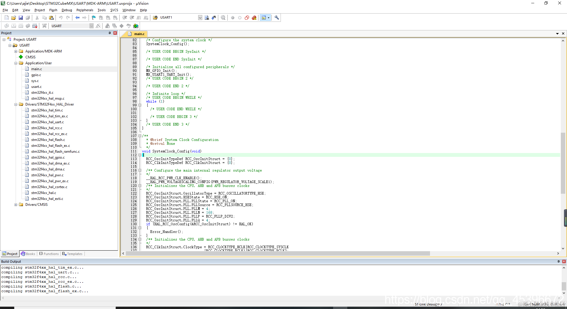
Task: Start debug session with the magnifier icon
Action: tap(223, 18)
